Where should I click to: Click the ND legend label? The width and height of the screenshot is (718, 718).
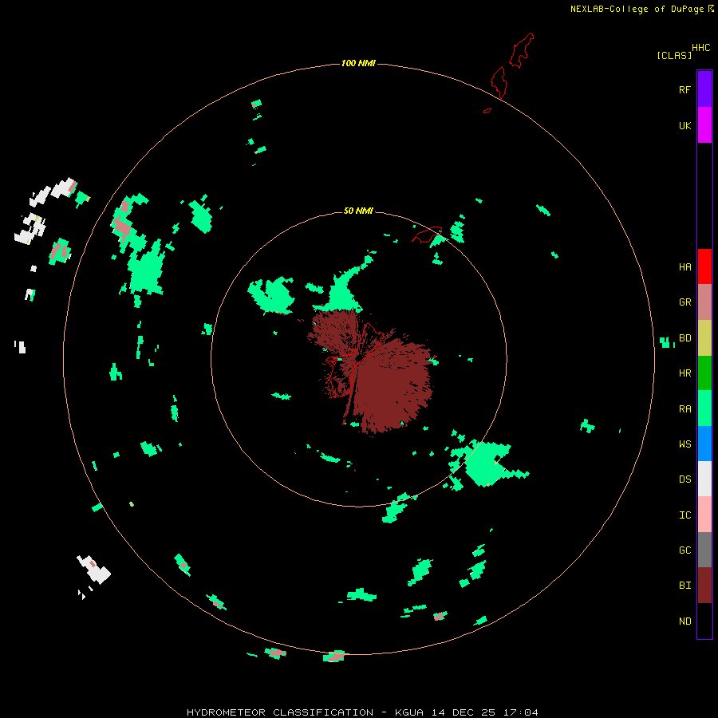pyautogui.click(x=684, y=621)
